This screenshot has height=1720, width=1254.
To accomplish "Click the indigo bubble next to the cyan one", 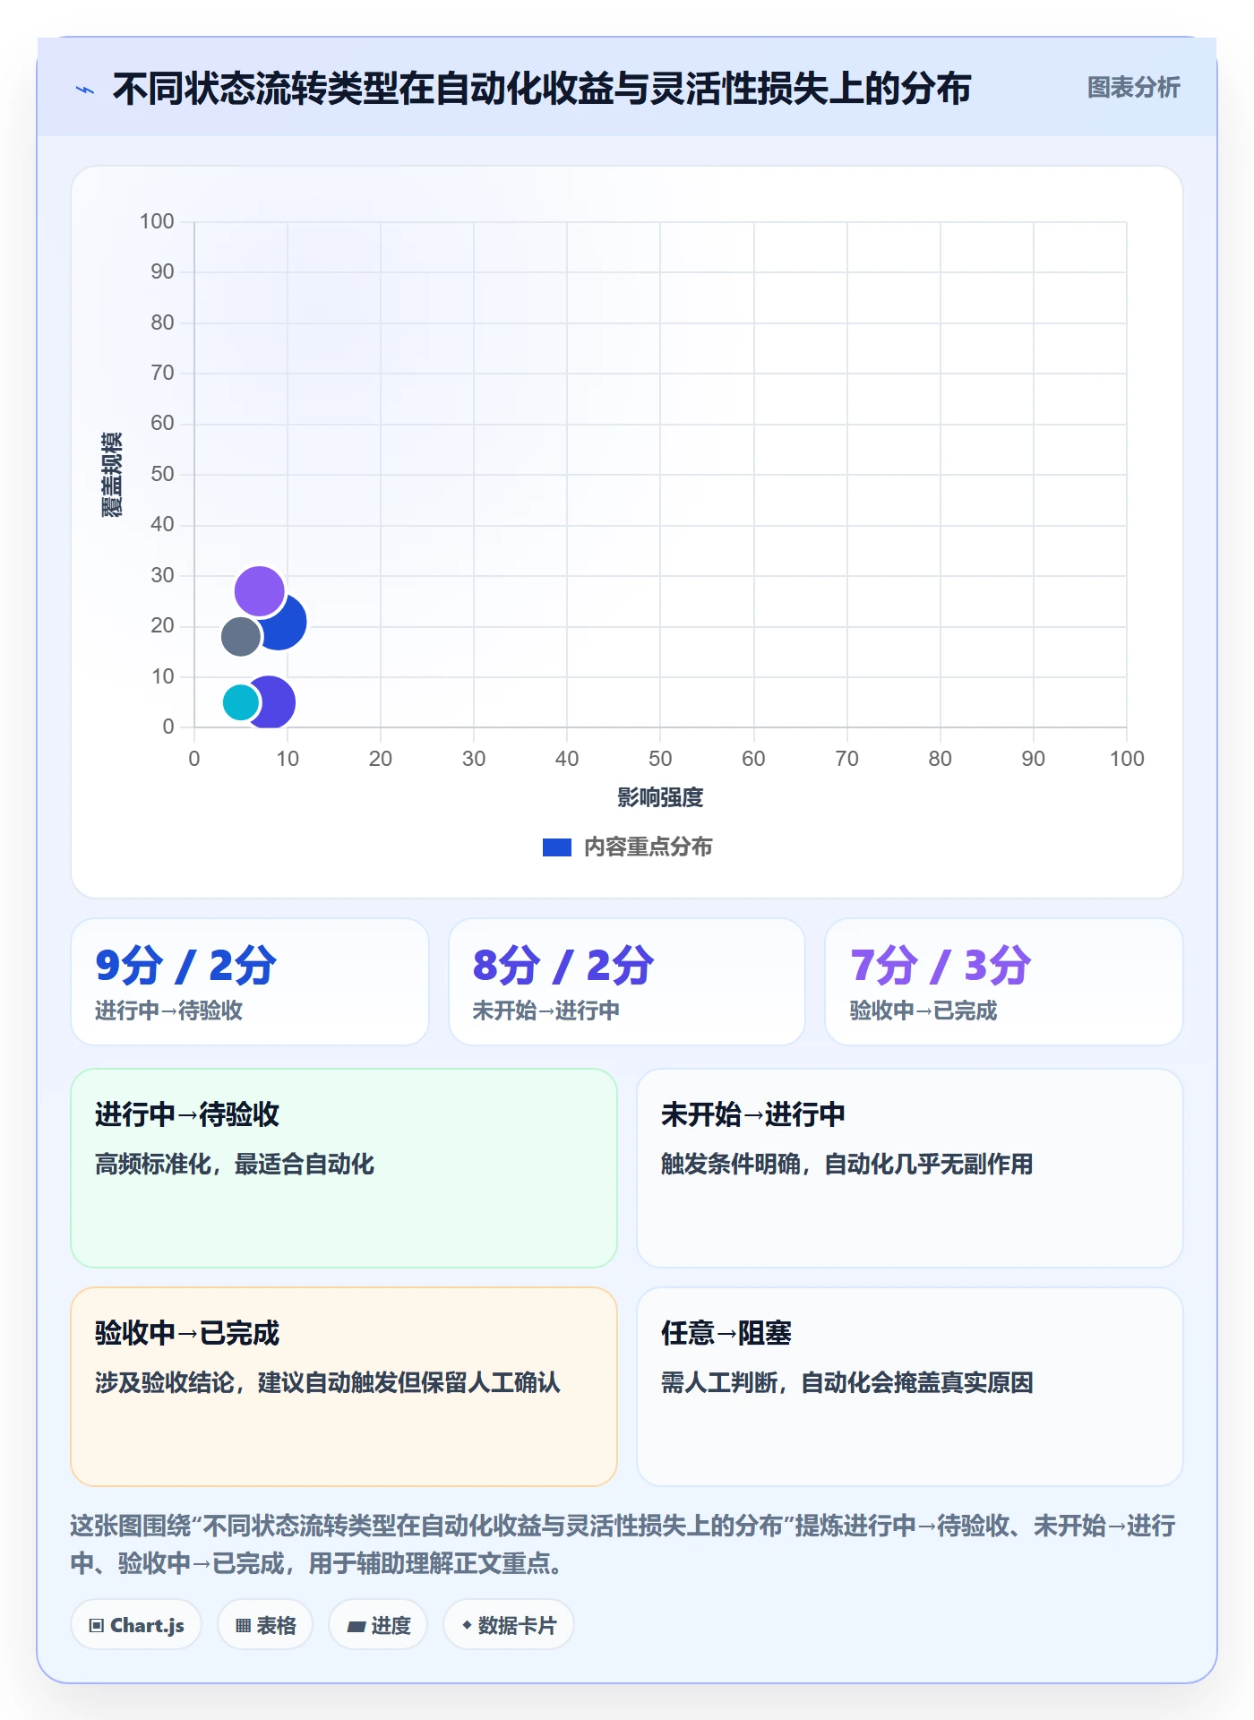I will (276, 702).
